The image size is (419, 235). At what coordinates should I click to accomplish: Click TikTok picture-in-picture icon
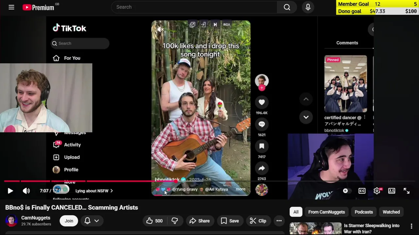[192, 24]
